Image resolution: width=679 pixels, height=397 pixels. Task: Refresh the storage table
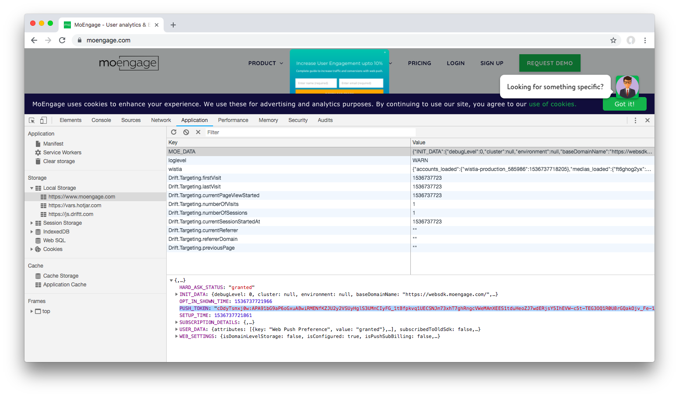click(174, 132)
